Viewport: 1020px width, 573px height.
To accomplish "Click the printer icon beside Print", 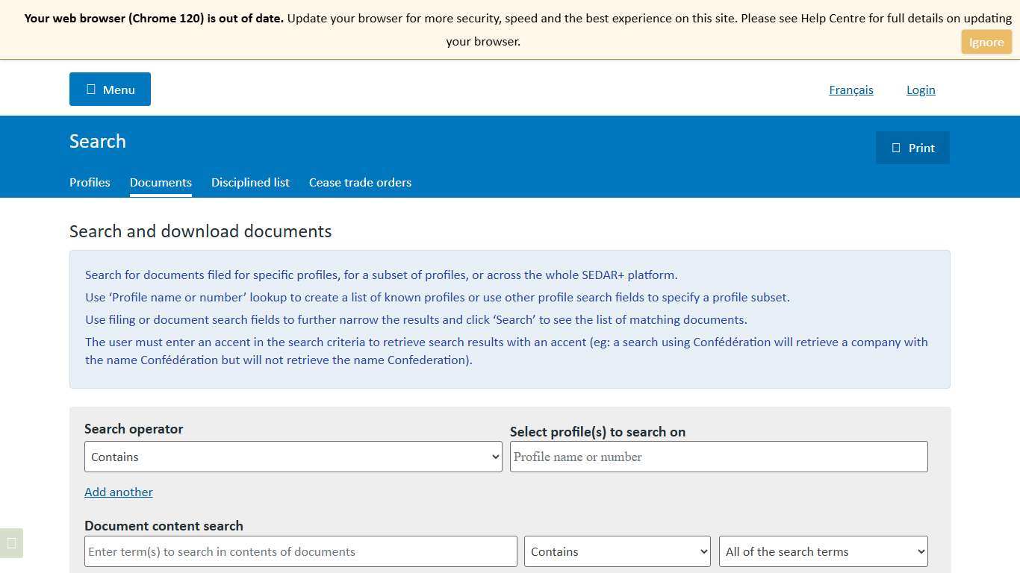I will point(896,148).
